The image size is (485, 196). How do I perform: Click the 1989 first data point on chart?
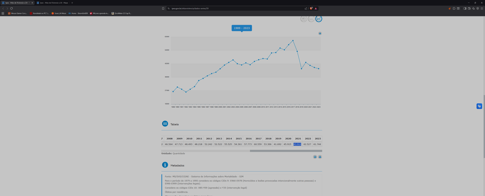tap(173, 92)
